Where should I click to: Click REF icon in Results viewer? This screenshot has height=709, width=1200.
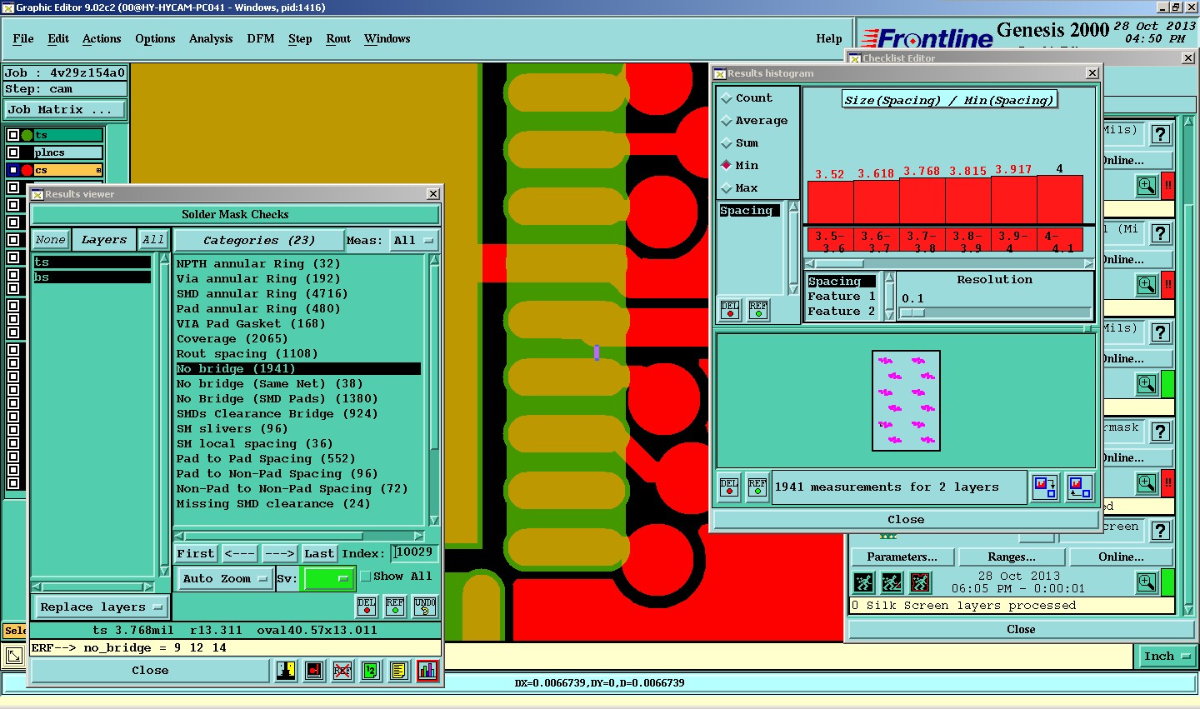click(x=395, y=607)
